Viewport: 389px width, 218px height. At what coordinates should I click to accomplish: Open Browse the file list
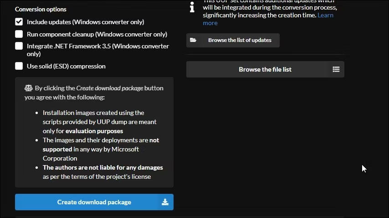[265, 69]
